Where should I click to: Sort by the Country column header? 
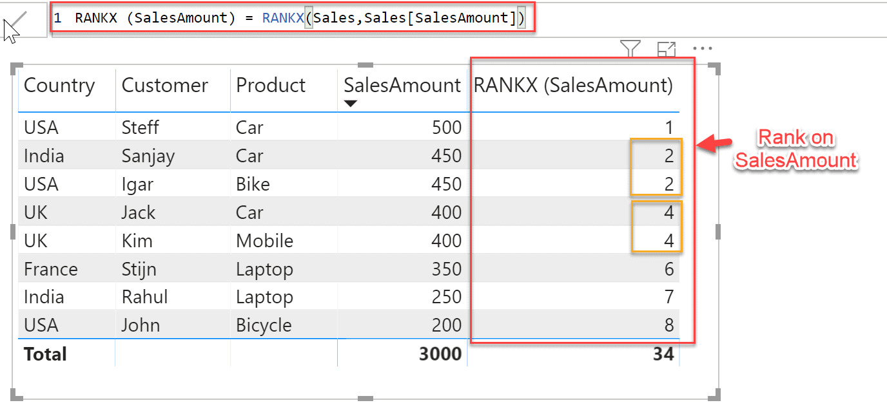click(59, 86)
